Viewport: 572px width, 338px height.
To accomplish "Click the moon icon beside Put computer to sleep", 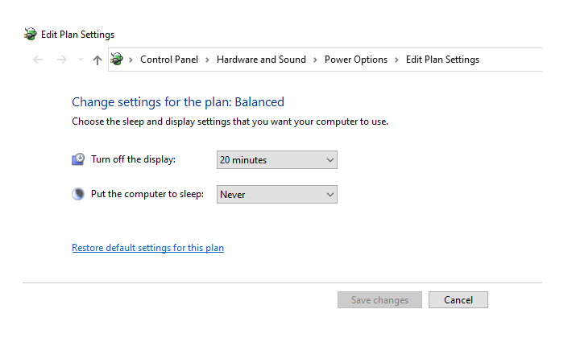I will [78, 194].
